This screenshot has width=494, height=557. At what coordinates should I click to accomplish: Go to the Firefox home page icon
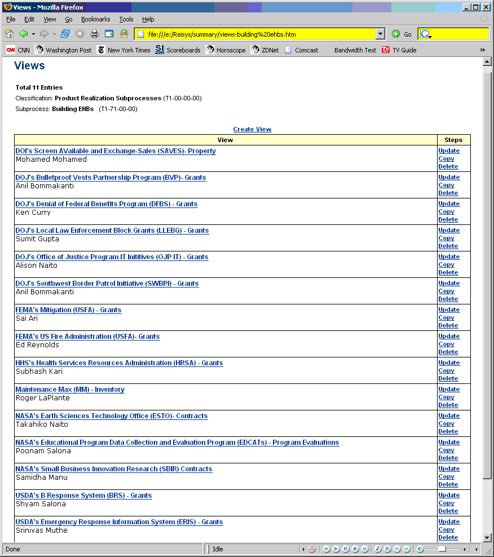[9, 34]
